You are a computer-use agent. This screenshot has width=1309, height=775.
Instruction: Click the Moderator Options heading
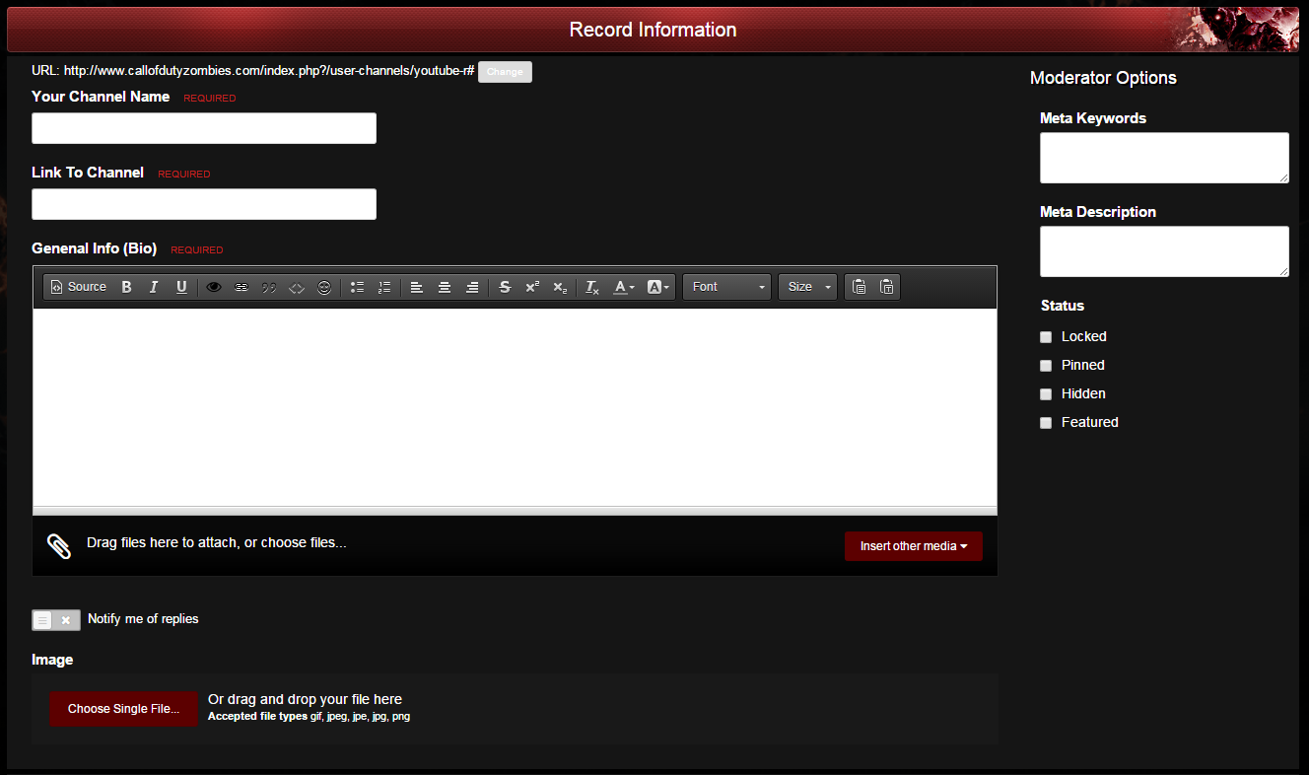1103,78
